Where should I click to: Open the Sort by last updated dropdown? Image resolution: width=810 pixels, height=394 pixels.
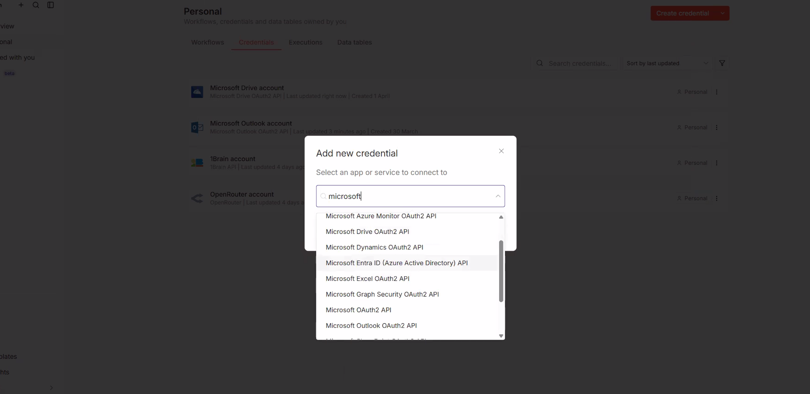pyautogui.click(x=666, y=63)
